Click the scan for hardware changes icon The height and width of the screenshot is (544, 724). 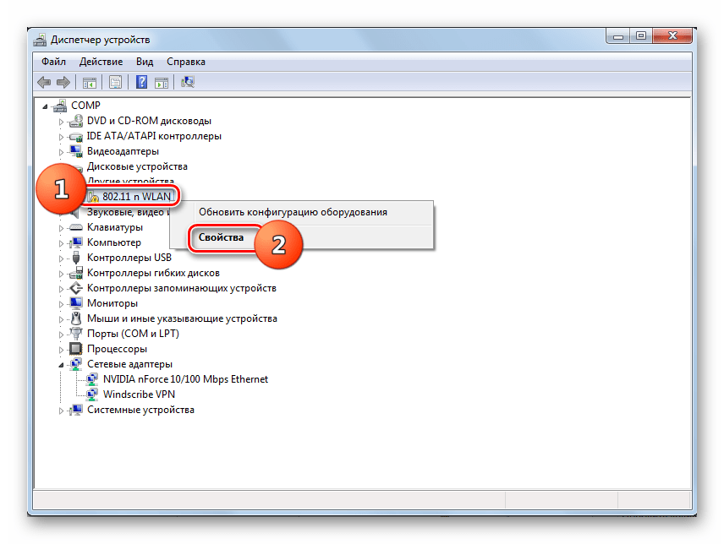tap(188, 82)
